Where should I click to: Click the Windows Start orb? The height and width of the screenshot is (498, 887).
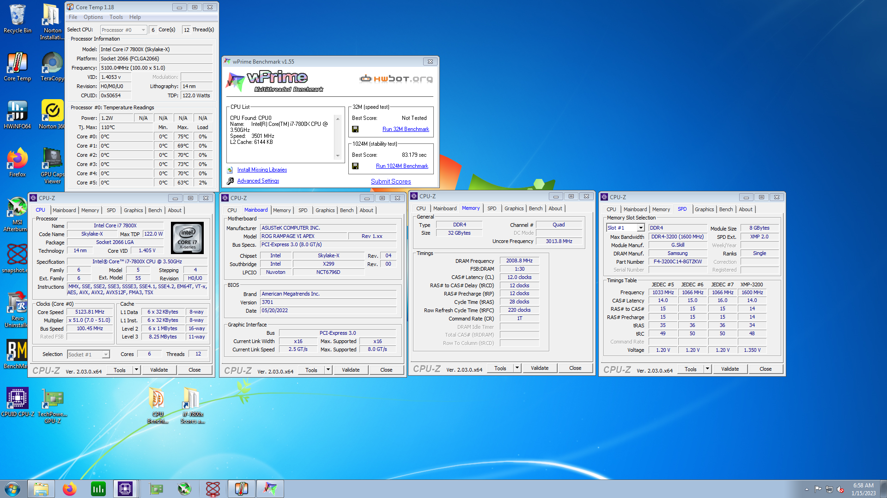12,489
